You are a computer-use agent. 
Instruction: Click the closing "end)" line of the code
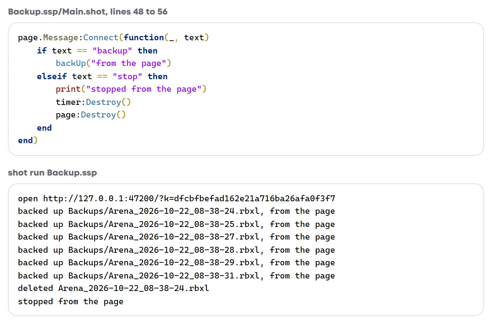pyautogui.click(x=28, y=141)
